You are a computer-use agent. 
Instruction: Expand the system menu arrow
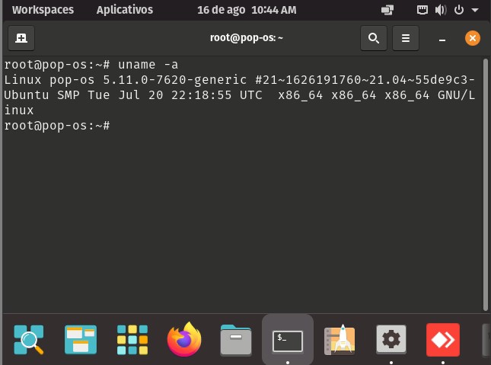(x=475, y=10)
